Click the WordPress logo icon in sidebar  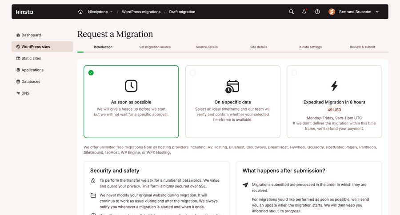18,47
